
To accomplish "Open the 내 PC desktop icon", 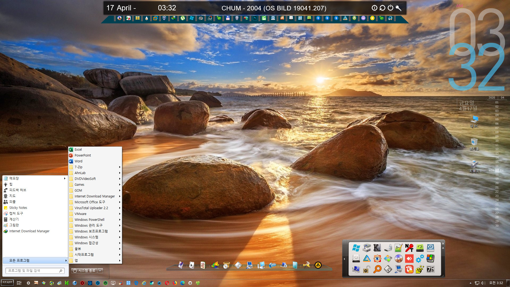I will coord(474,122).
